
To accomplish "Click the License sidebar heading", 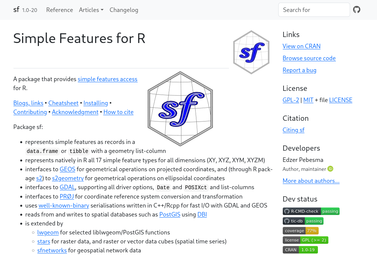I will tap(295, 89).
